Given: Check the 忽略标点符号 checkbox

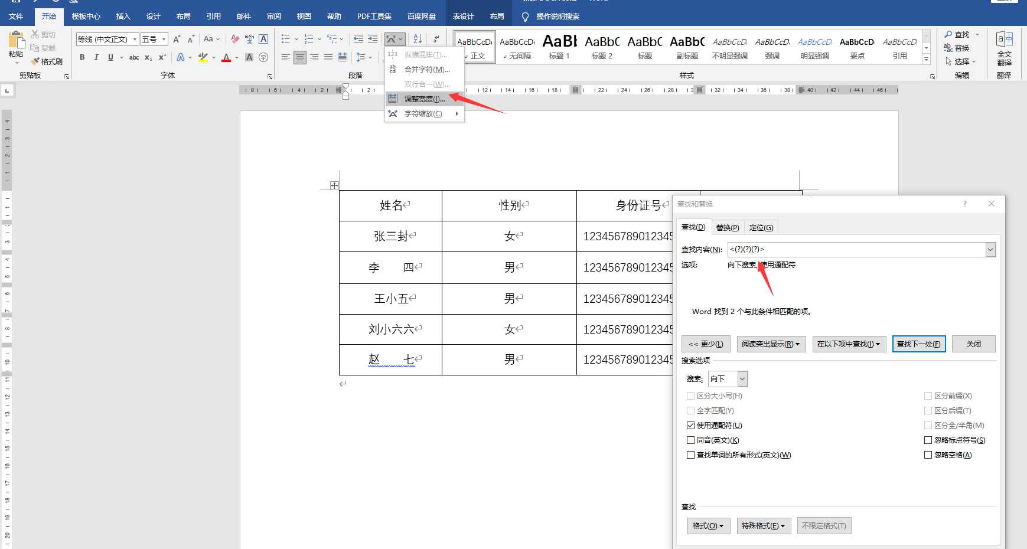Looking at the screenshot, I should [x=928, y=440].
